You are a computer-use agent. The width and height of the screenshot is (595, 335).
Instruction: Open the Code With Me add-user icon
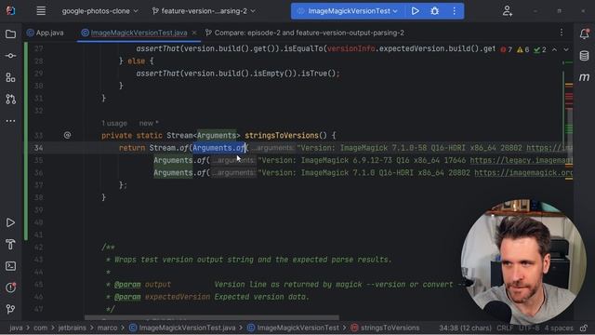508,11
